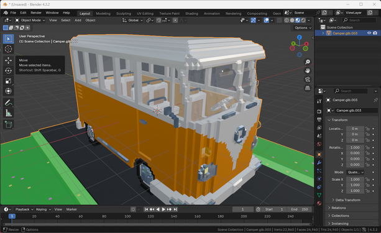Open the View Layer properties tab

pos(319,128)
